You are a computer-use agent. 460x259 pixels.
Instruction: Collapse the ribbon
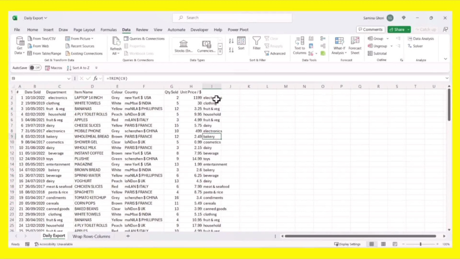(445, 59)
